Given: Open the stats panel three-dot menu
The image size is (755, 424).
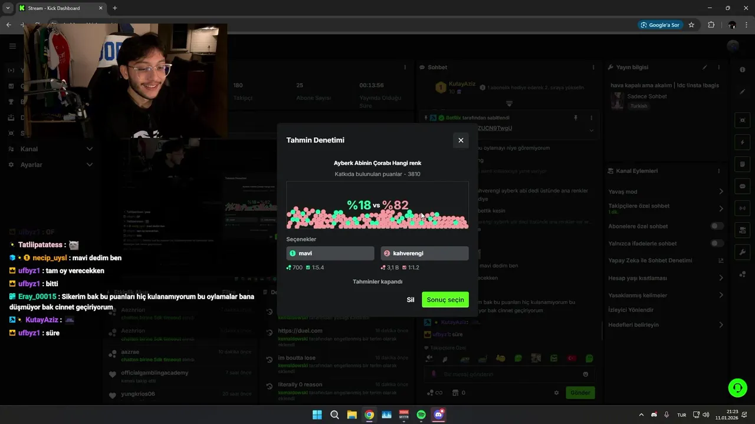Looking at the screenshot, I should pos(405,67).
